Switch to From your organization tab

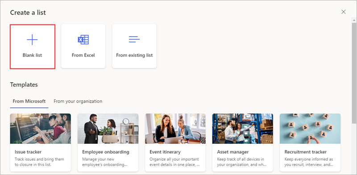coord(78,101)
